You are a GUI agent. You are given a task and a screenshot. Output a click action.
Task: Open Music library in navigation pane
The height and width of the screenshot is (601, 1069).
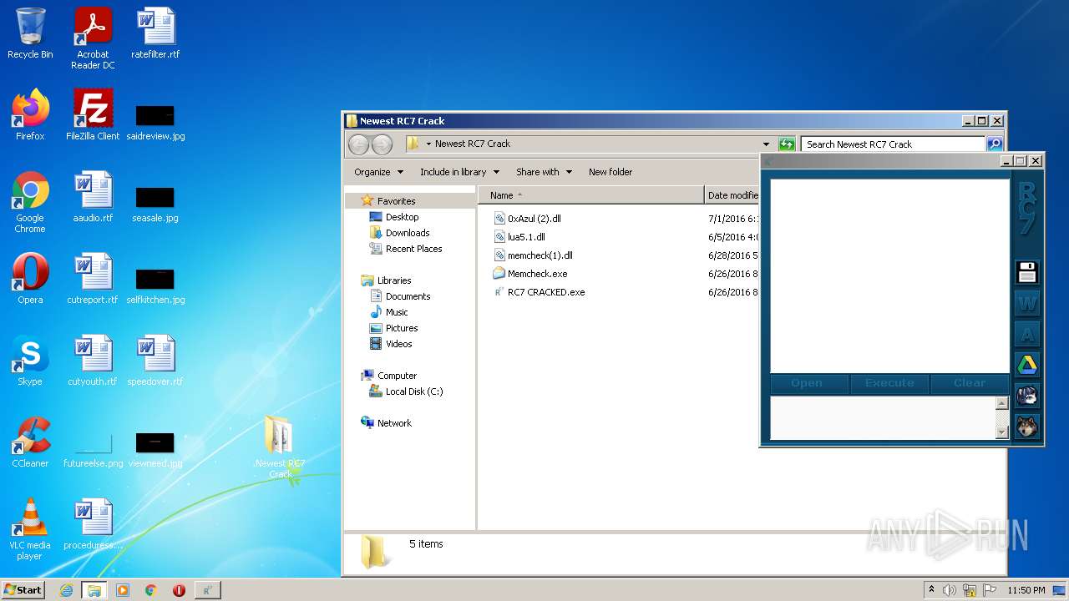[397, 312]
